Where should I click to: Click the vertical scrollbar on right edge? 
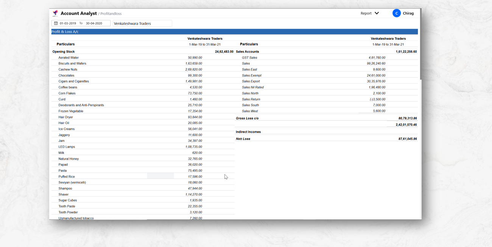(x=420, y=45)
